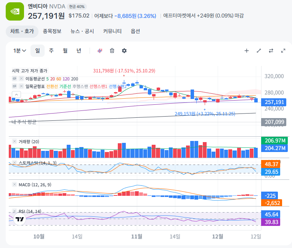292x248 pixels.
Task: Select the trend line drawing icon
Action: click(259, 51)
